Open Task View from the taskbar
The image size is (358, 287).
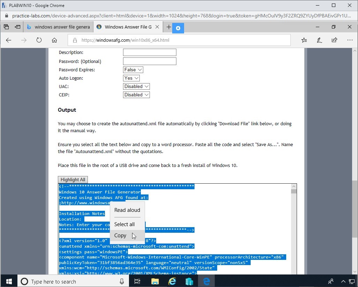point(137,281)
